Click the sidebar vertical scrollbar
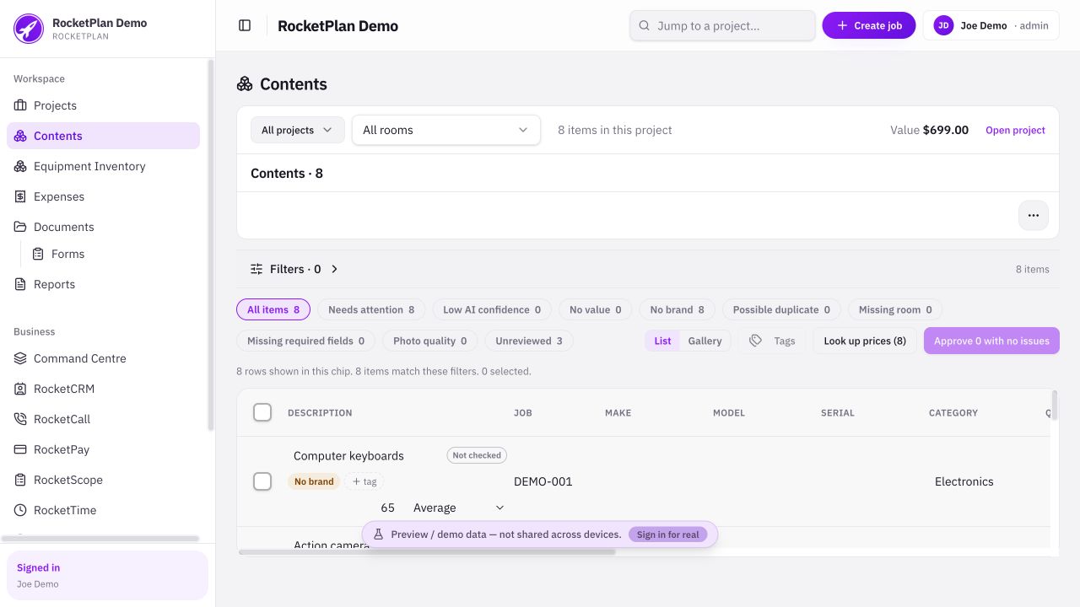Screen dimensions: 1080x607 (211, 244)
